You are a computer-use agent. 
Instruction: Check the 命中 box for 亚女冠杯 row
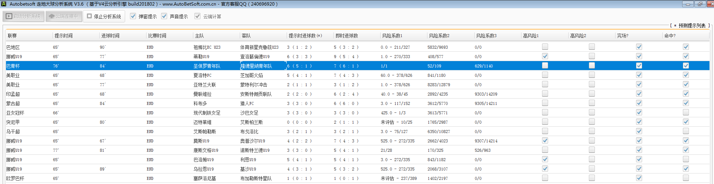click(686, 112)
